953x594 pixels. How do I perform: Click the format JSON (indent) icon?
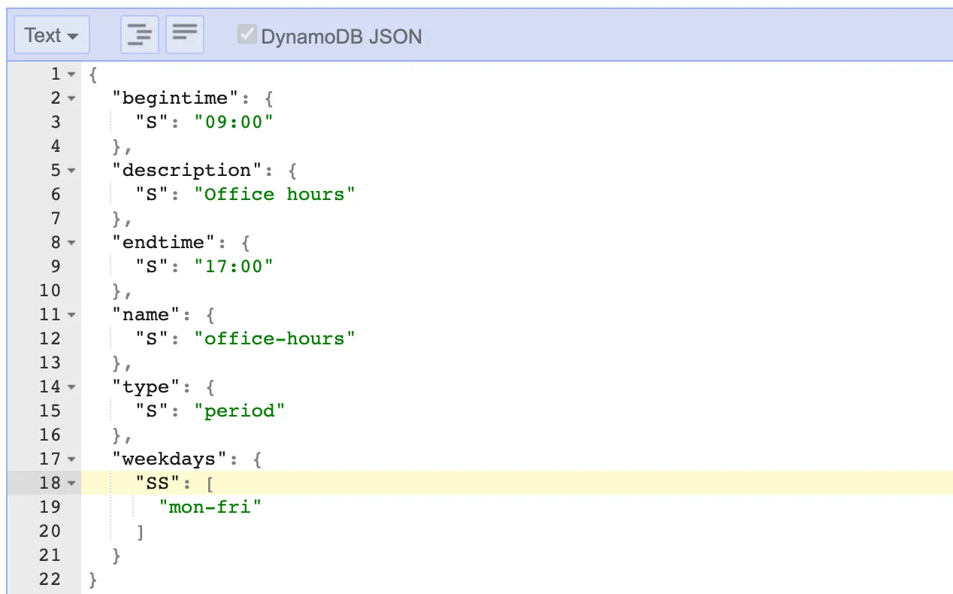(x=140, y=35)
